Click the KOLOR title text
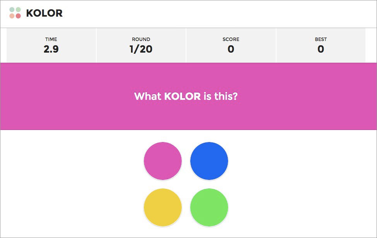 44,13
